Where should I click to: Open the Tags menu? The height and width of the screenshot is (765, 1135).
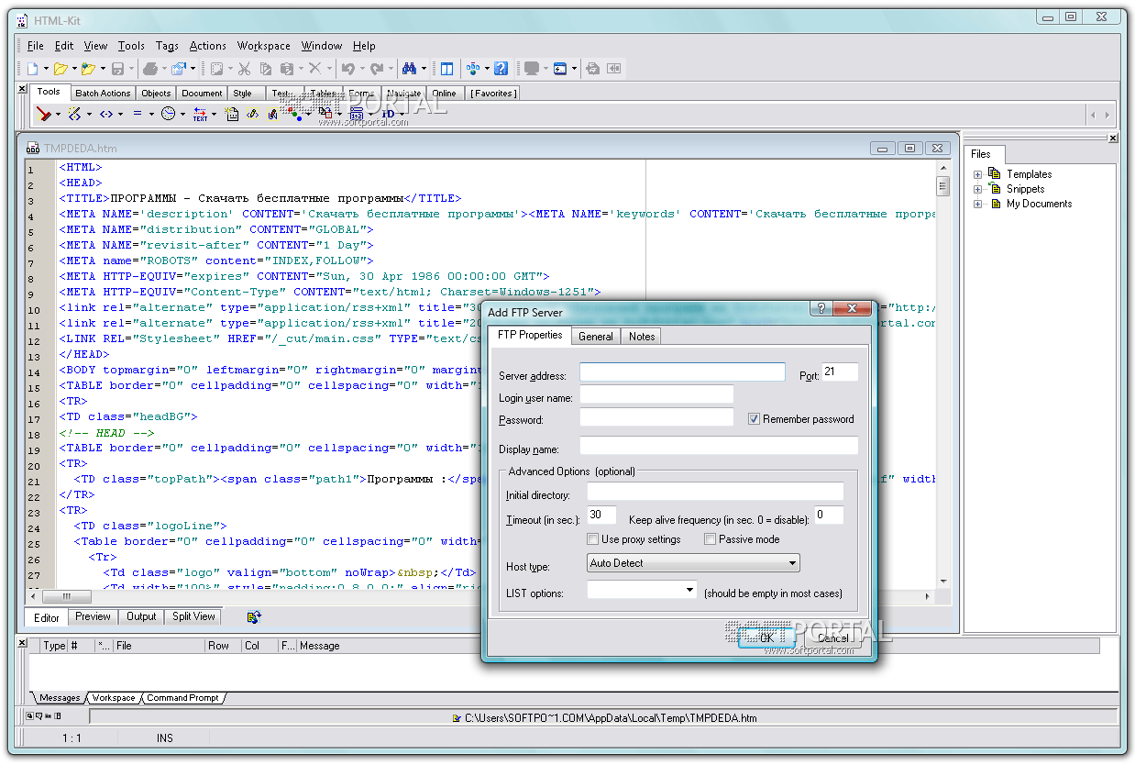point(167,46)
